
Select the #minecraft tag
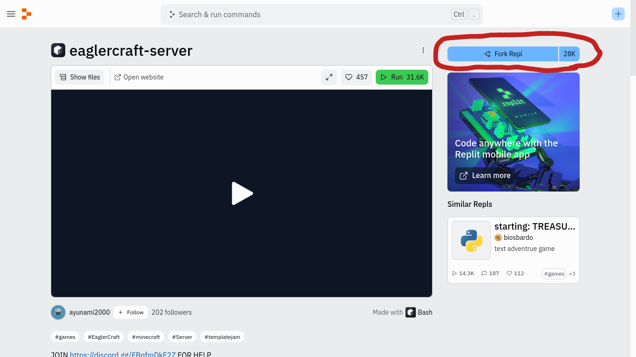[x=146, y=337]
